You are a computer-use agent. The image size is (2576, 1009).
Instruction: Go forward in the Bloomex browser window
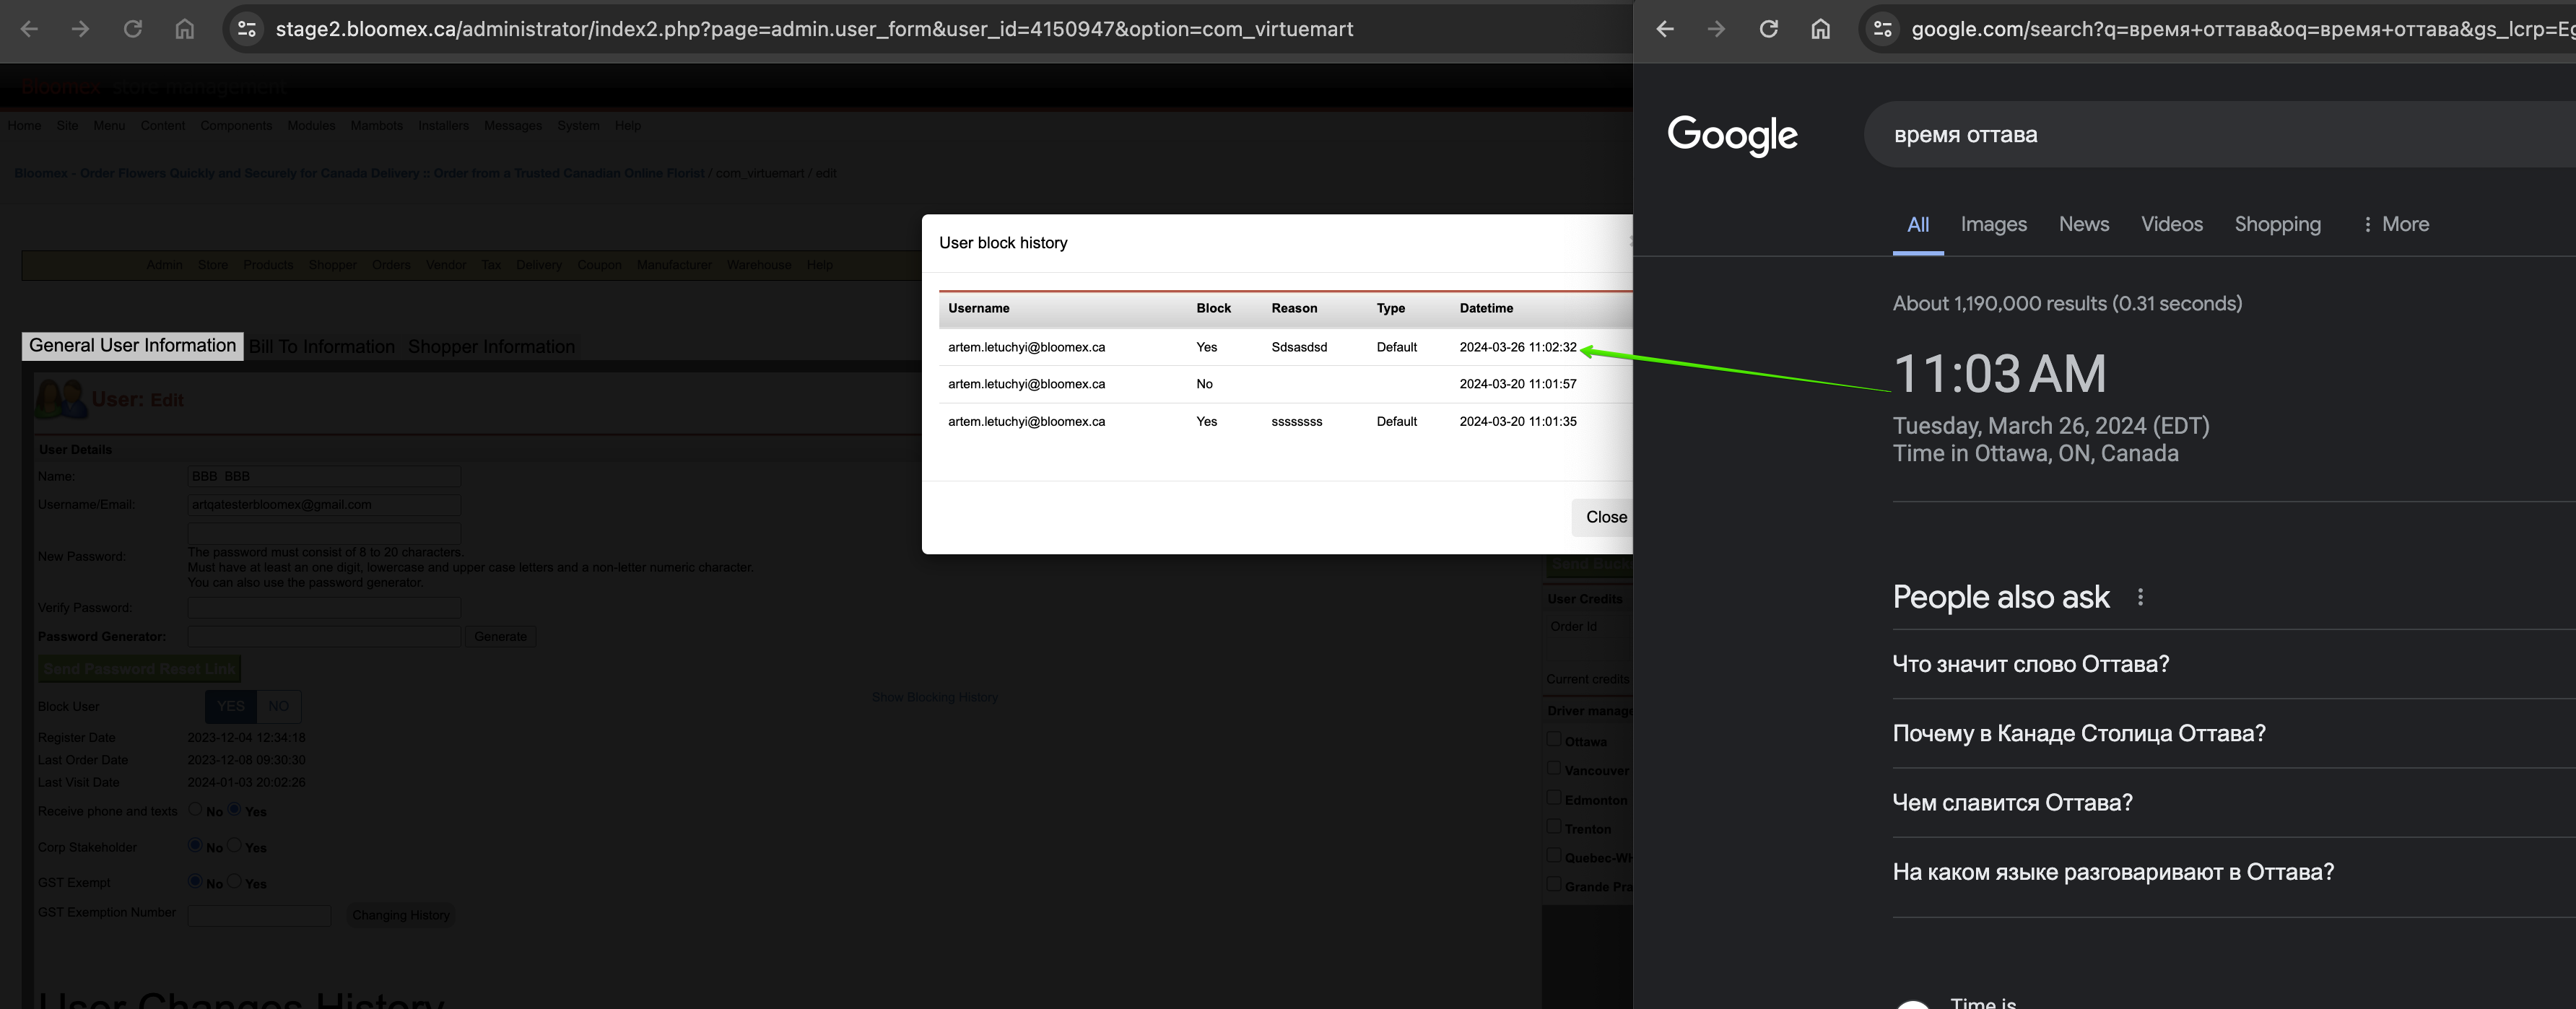pos(81,29)
